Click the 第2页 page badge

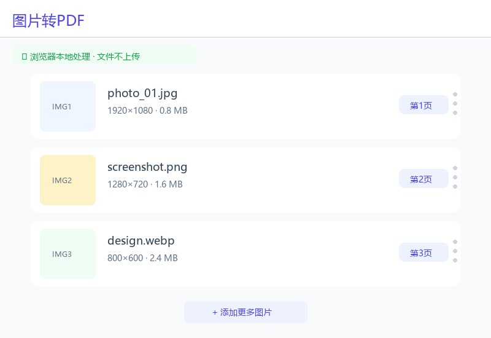423,179
